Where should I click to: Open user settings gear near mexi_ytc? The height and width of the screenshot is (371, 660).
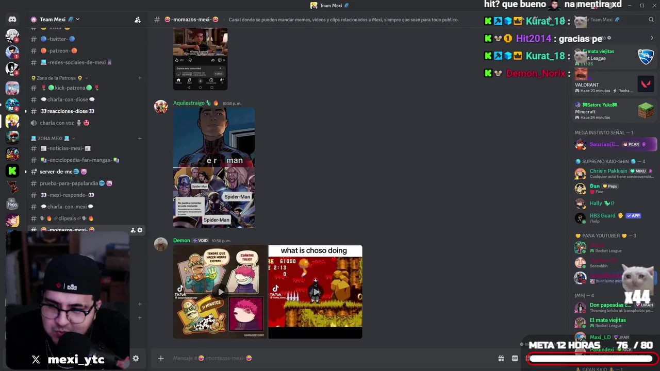136,358
